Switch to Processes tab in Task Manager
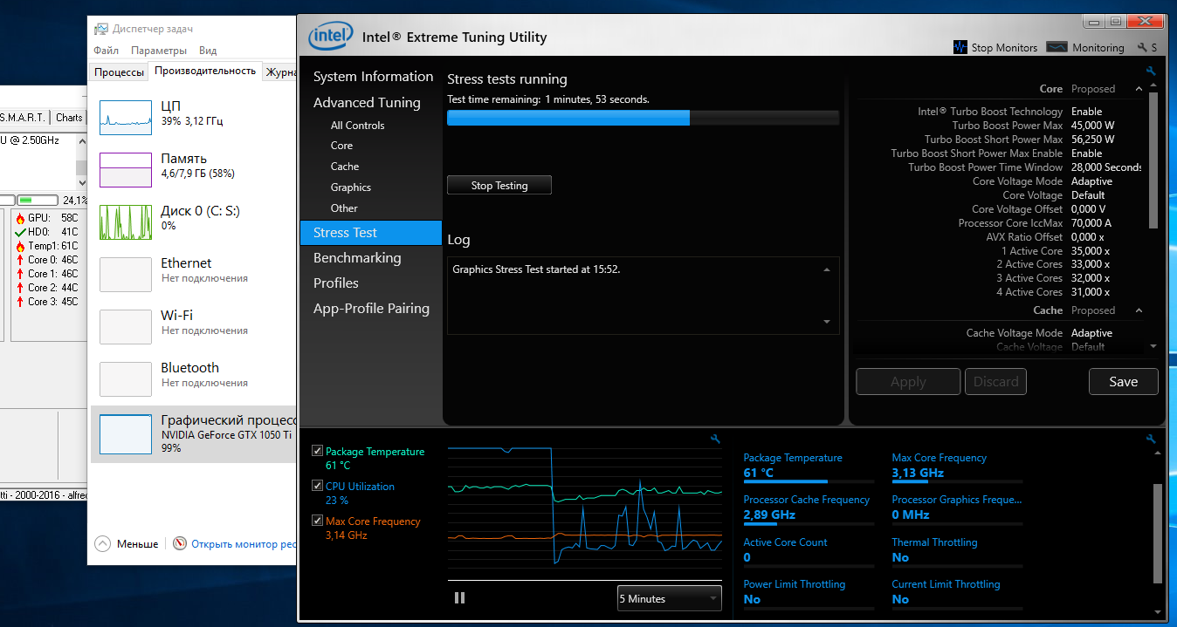Image resolution: width=1177 pixels, height=627 pixels. point(119,72)
